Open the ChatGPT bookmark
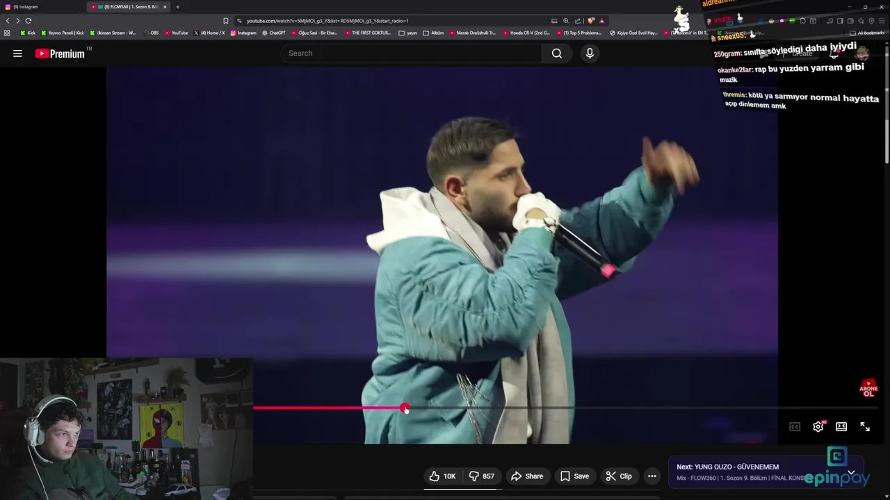 click(x=274, y=33)
